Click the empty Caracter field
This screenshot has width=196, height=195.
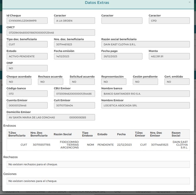122,20
